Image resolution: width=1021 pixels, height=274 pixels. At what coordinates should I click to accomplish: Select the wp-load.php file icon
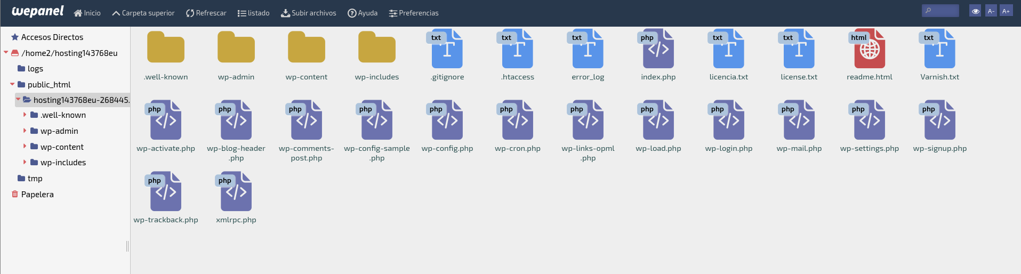655,120
